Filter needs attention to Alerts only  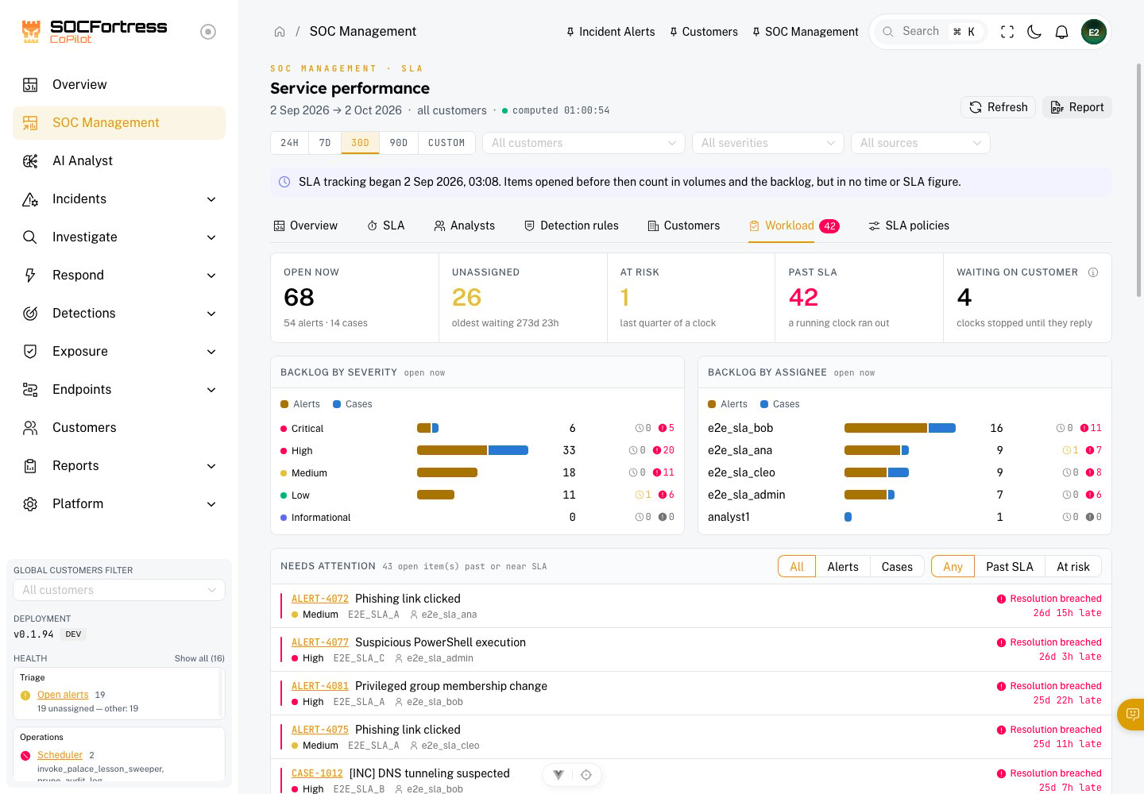[843, 566]
